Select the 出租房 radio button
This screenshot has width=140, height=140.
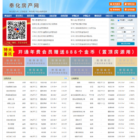pyautogui.click(x=127, y=20)
